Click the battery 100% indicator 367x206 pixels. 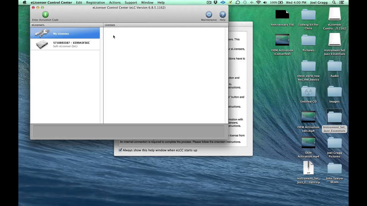click(x=277, y=2)
